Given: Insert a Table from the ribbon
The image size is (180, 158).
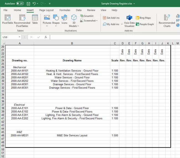Looking at the screenshot, I should pyautogui.click(x=35, y=19).
